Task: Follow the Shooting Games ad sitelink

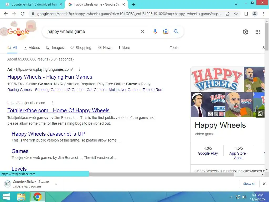Action: pyautogui.click(x=49, y=90)
